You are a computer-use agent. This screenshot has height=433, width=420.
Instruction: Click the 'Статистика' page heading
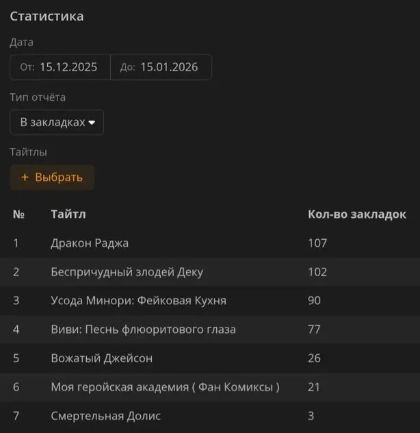tap(47, 16)
